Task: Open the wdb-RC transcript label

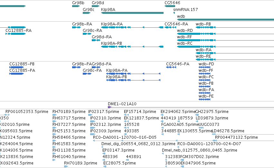Action: click(185, 43)
